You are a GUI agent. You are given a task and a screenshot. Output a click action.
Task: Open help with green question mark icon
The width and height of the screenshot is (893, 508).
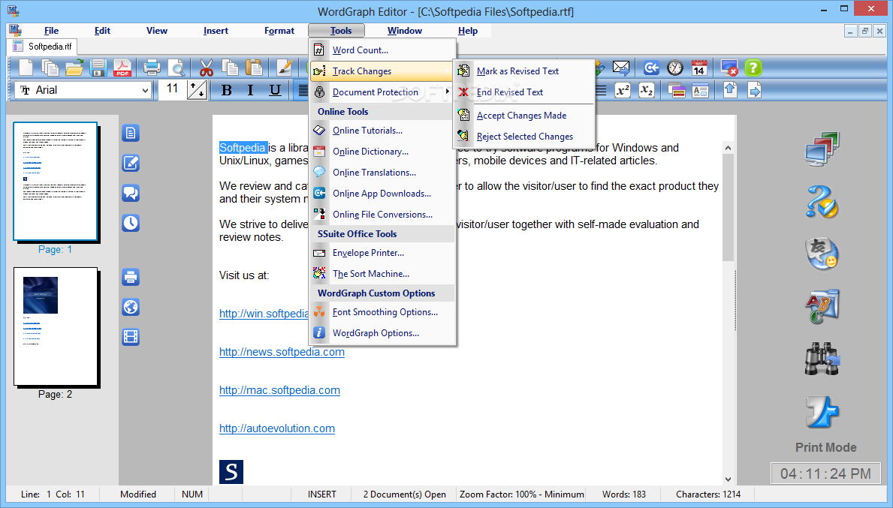753,68
